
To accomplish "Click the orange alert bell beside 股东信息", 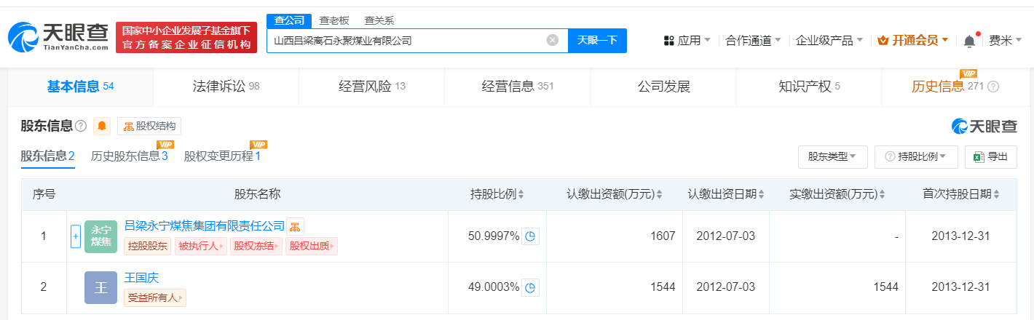I will tap(102, 127).
